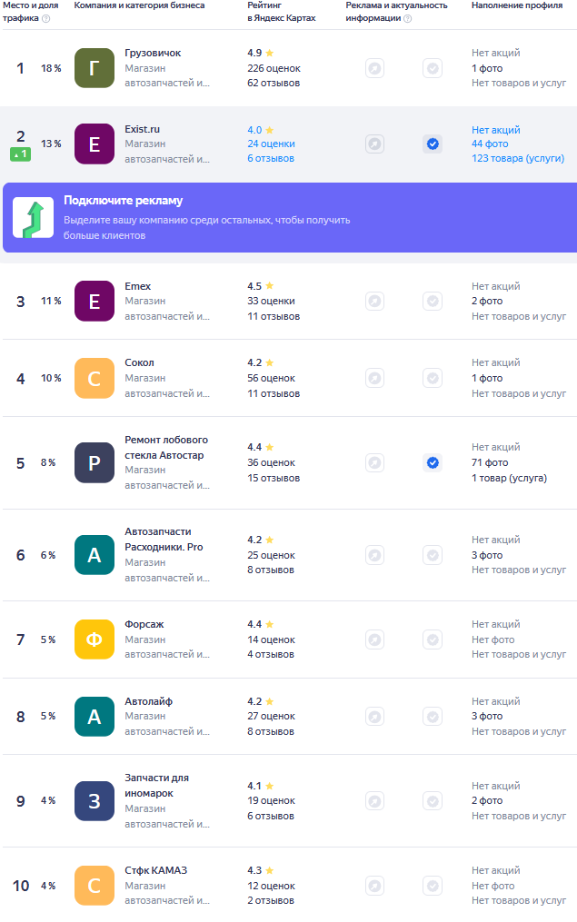Click the 33 оценки text for Emex
Screen dimensions: 577x922
pos(271,301)
